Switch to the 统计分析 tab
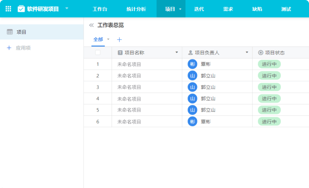Viewport: 309px width, 188px height. (136, 9)
